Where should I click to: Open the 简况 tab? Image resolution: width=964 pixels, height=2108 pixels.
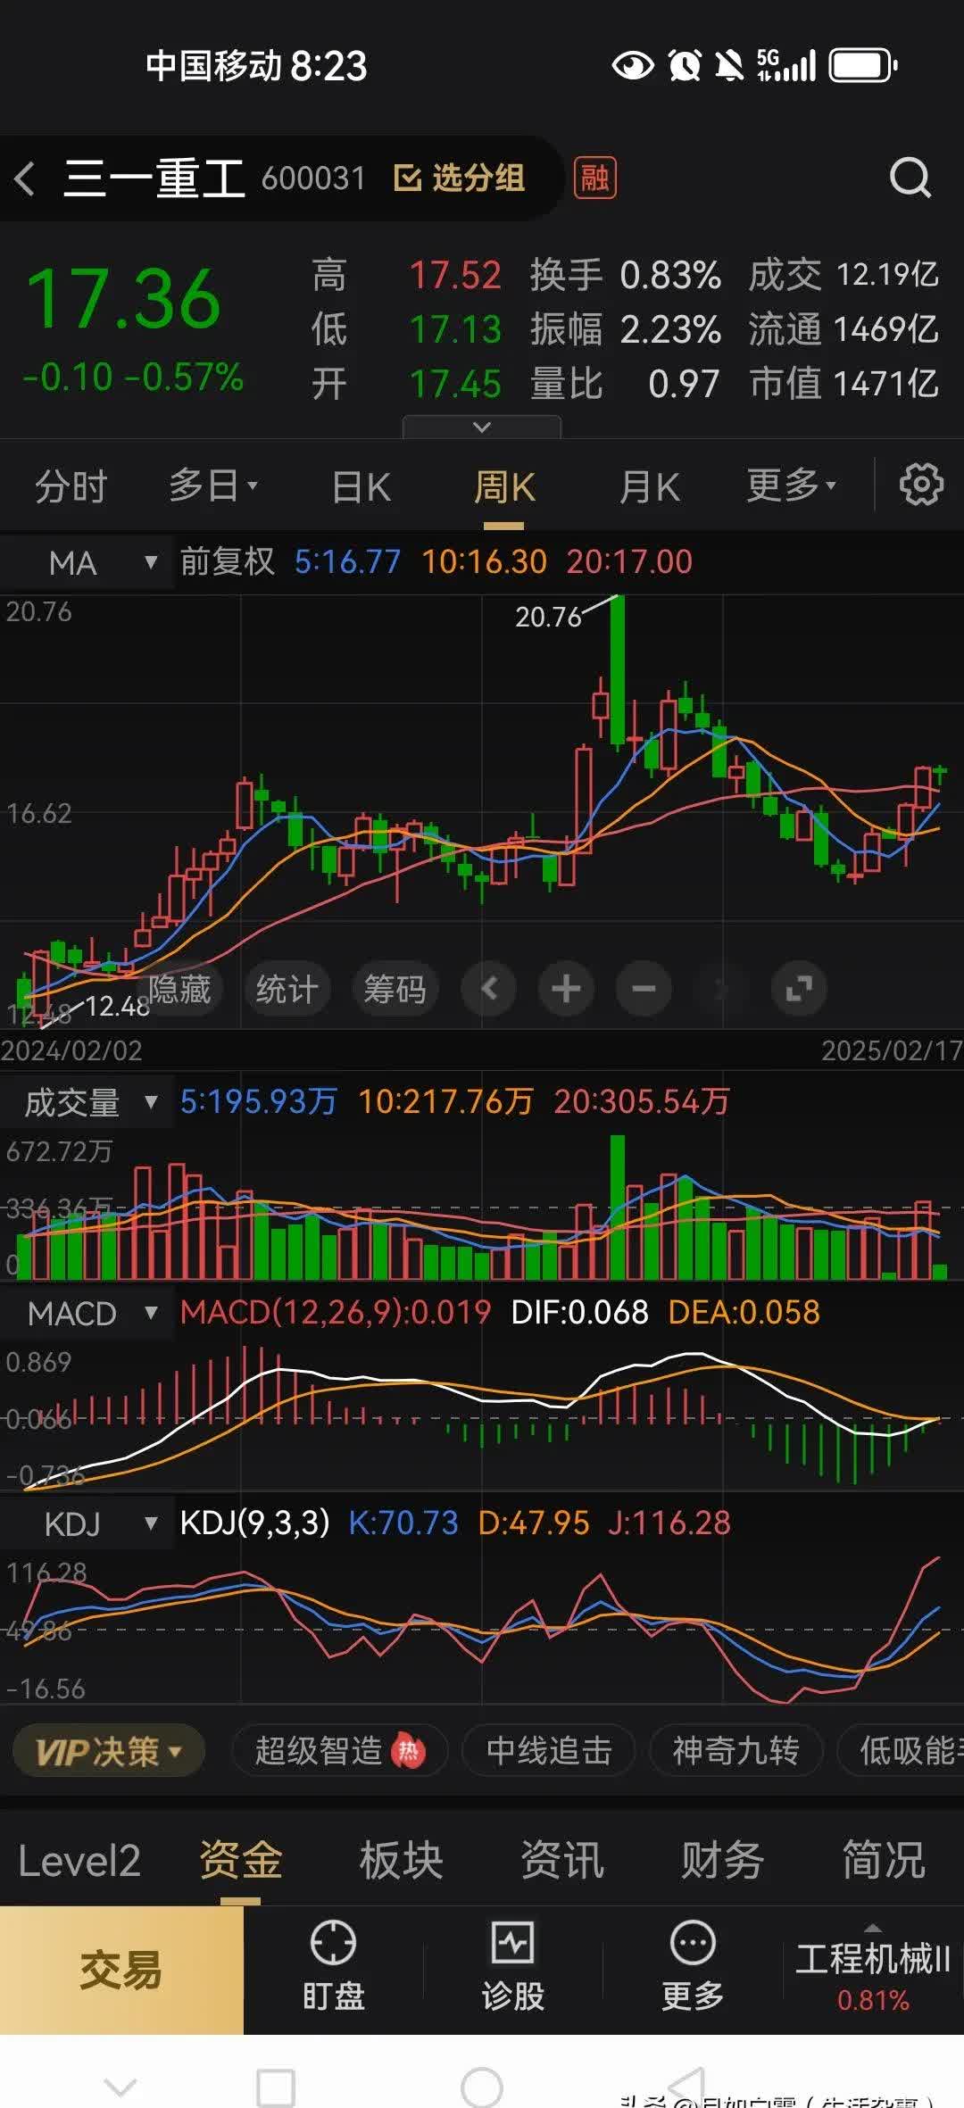[884, 1861]
